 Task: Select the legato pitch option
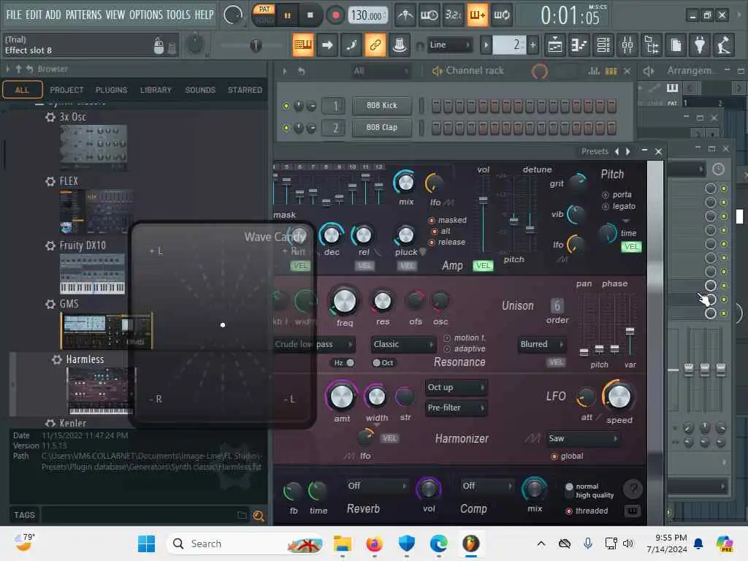pyautogui.click(x=618, y=206)
